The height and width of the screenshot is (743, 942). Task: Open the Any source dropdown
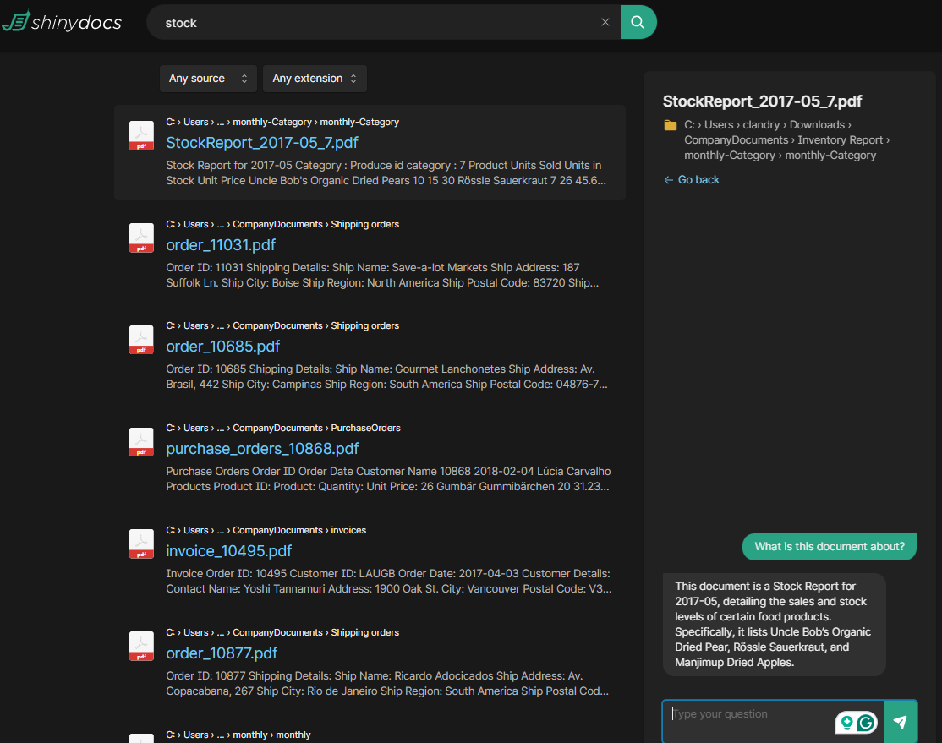[x=208, y=79]
